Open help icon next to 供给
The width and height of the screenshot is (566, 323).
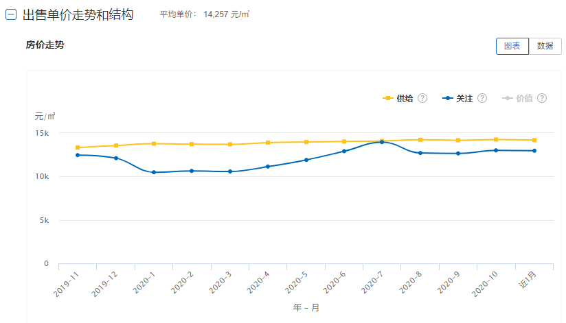click(422, 98)
